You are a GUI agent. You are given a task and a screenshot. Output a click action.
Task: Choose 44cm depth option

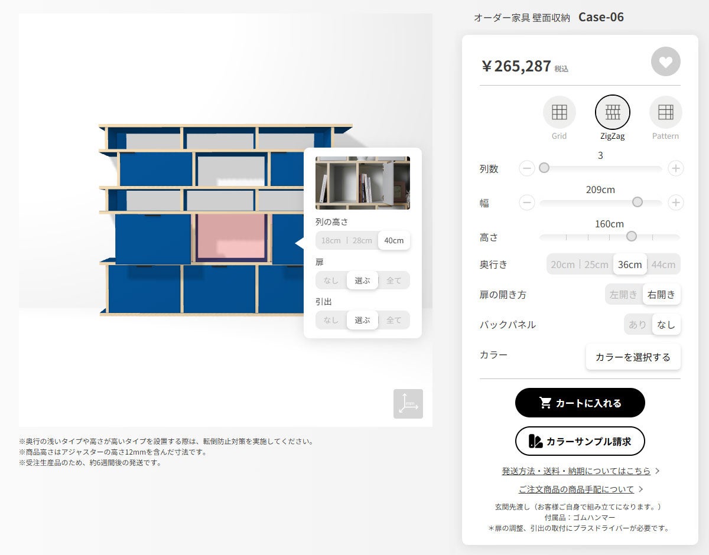click(x=664, y=264)
